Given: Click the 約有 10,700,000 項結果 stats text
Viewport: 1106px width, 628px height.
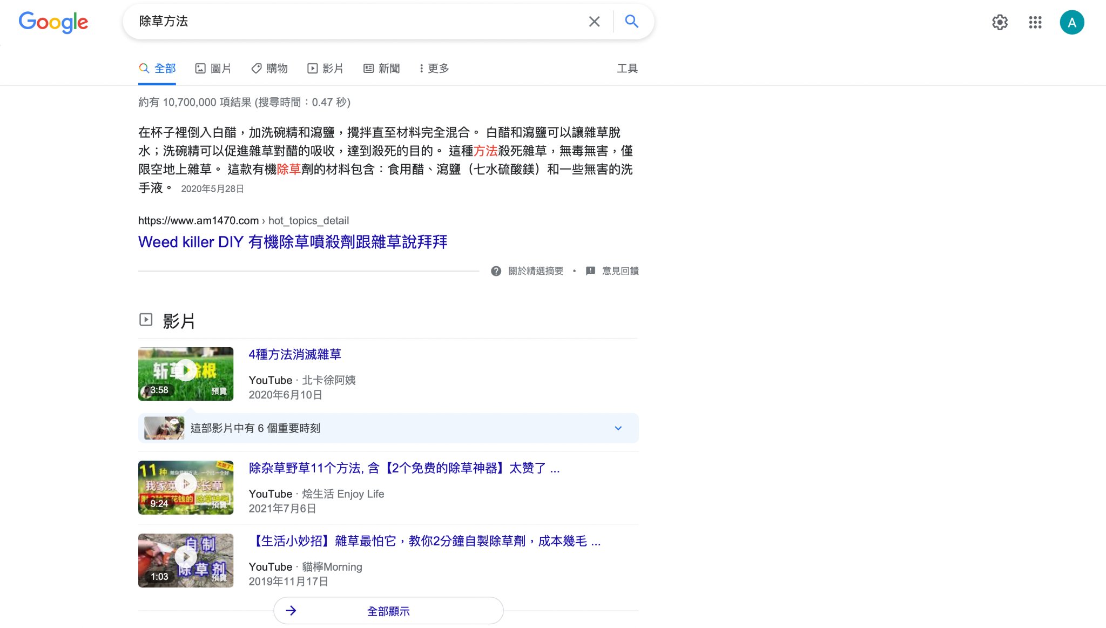Looking at the screenshot, I should coord(244,102).
